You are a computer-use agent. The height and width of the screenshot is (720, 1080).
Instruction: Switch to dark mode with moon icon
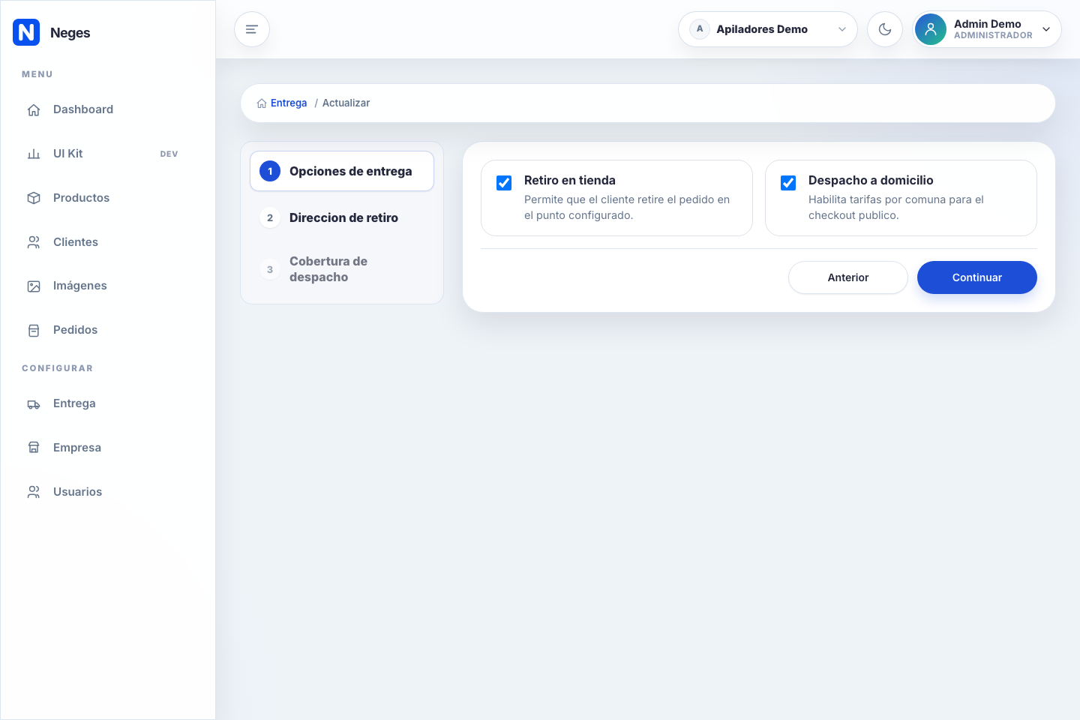click(x=885, y=29)
